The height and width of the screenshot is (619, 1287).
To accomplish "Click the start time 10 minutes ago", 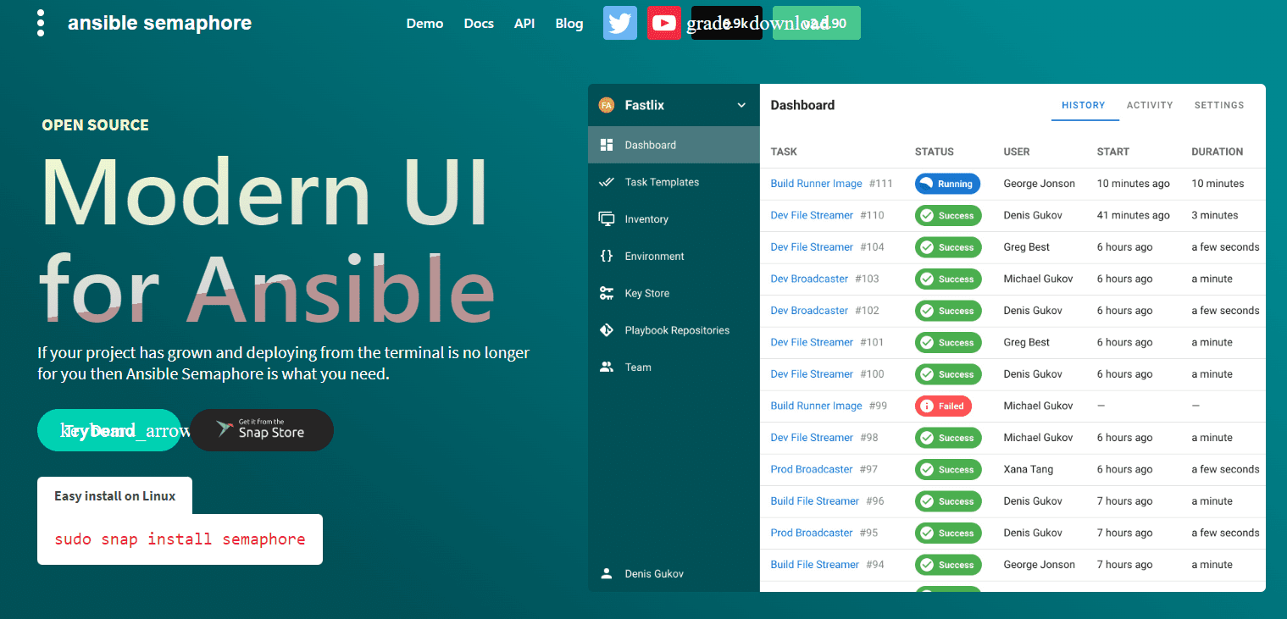I will (x=1134, y=184).
